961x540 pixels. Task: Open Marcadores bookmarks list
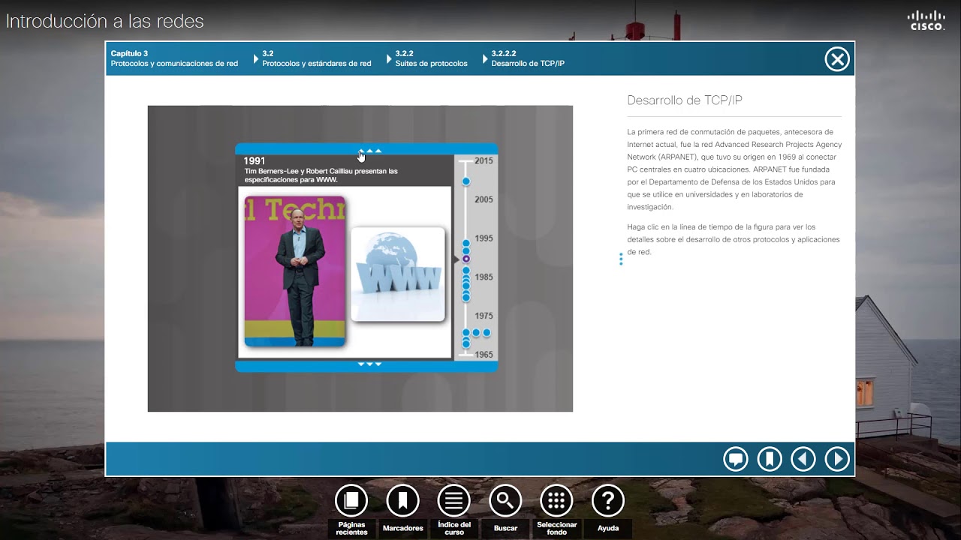pyautogui.click(x=402, y=510)
